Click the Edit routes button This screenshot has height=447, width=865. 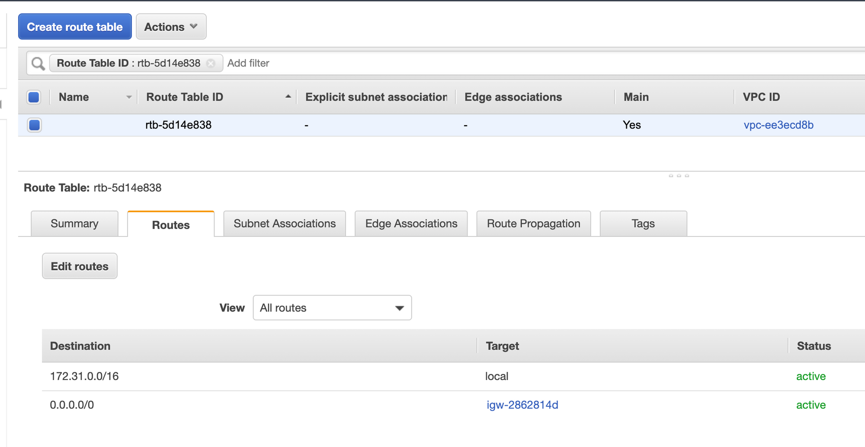(80, 266)
